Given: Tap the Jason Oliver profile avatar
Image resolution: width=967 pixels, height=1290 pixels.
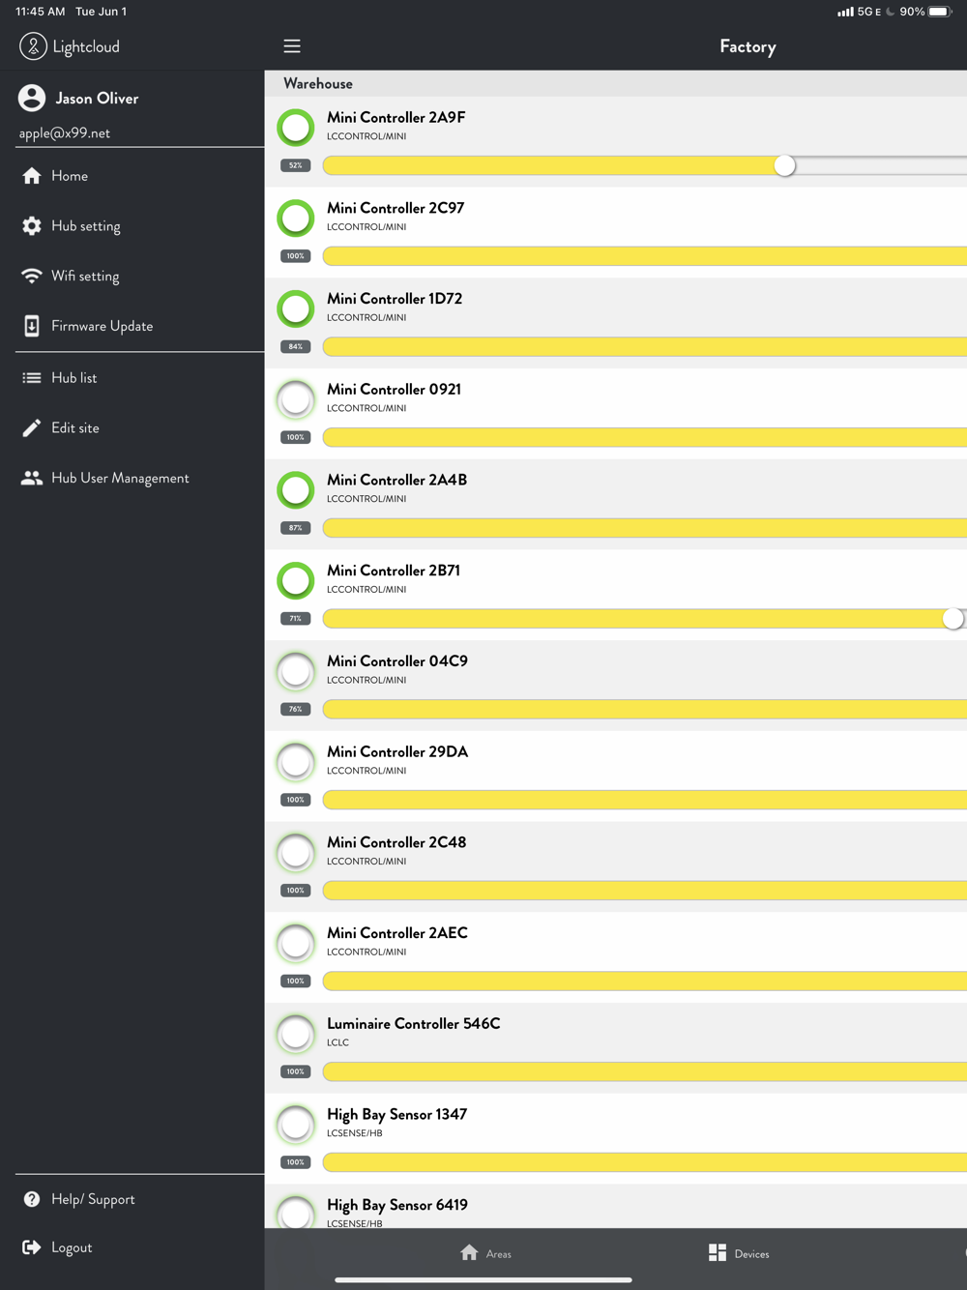Looking at the screenshot, I should 32,98.
